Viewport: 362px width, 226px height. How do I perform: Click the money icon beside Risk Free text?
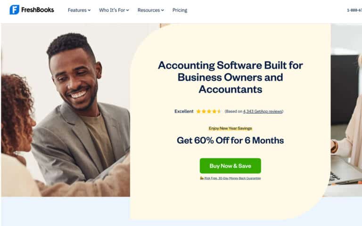tap(202, 178)
